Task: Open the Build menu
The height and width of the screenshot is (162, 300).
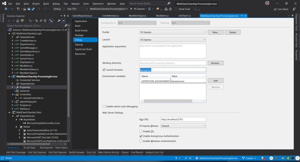Action: [x=46, y=4]
